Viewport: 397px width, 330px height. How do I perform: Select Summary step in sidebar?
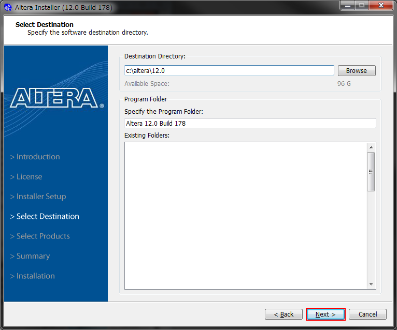point(30,256)
